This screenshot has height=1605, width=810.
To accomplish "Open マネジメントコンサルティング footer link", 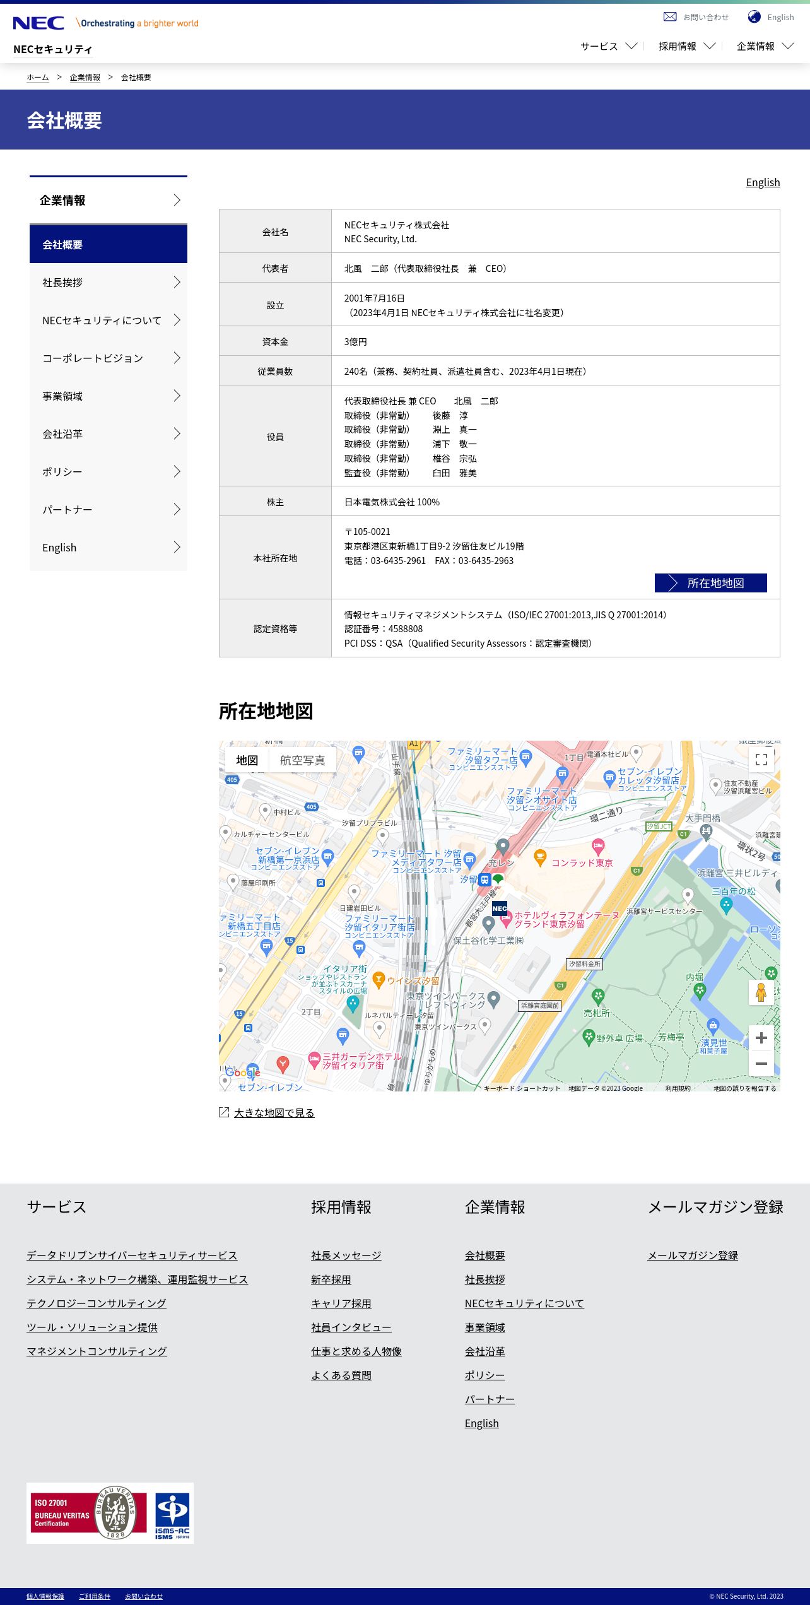I will coord(97,1351).
